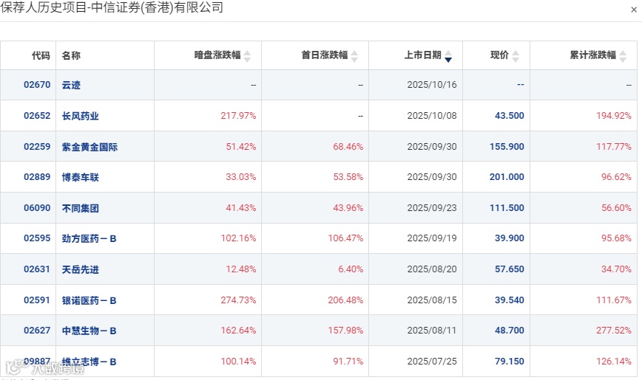The height and width of the screenshot is (380, 642).
Task: Select cumulative gain 194.92%
Action: 614,116
